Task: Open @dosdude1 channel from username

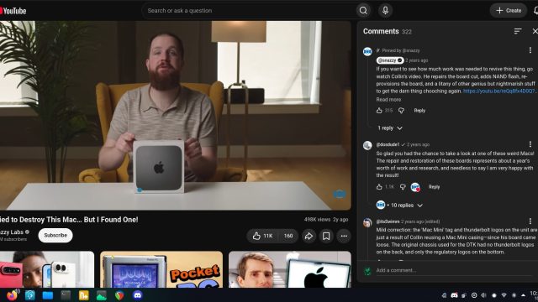Action: click(388, 144)
